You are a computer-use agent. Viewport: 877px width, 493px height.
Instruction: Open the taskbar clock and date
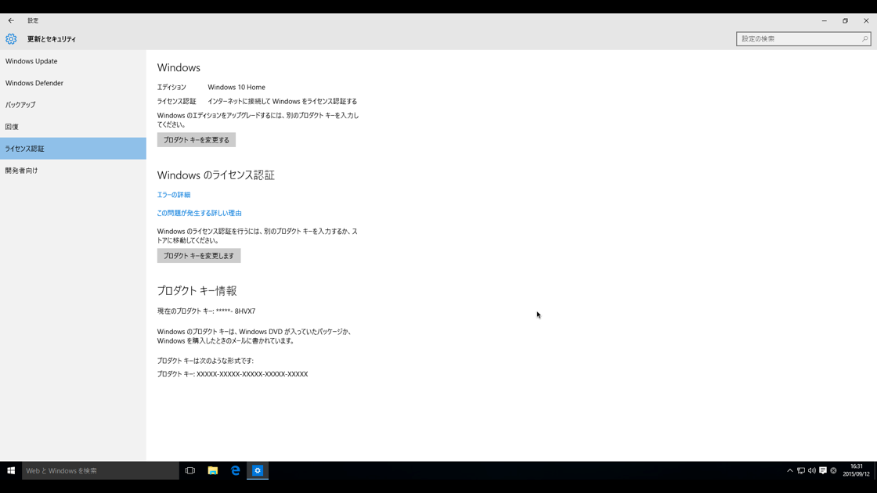tap(857, 470)
